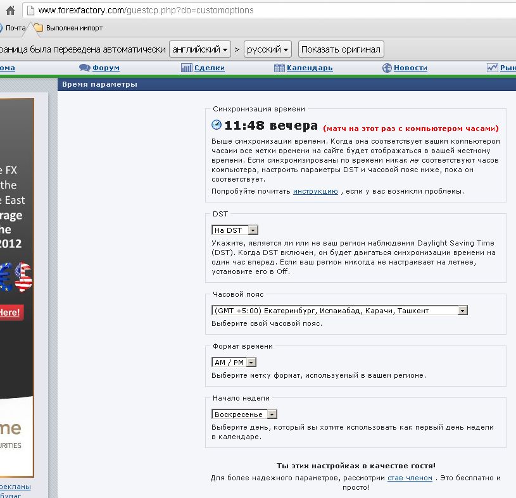Expand the AM / PM time format dropdown
The image size is (516, 498).
[234, 363]
